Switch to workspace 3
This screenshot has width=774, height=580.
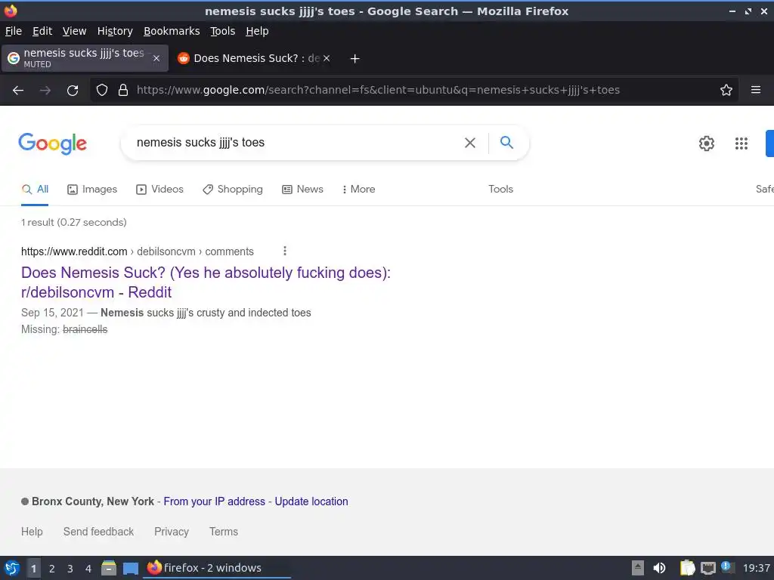pyautogui.click(x=70, y=569)
